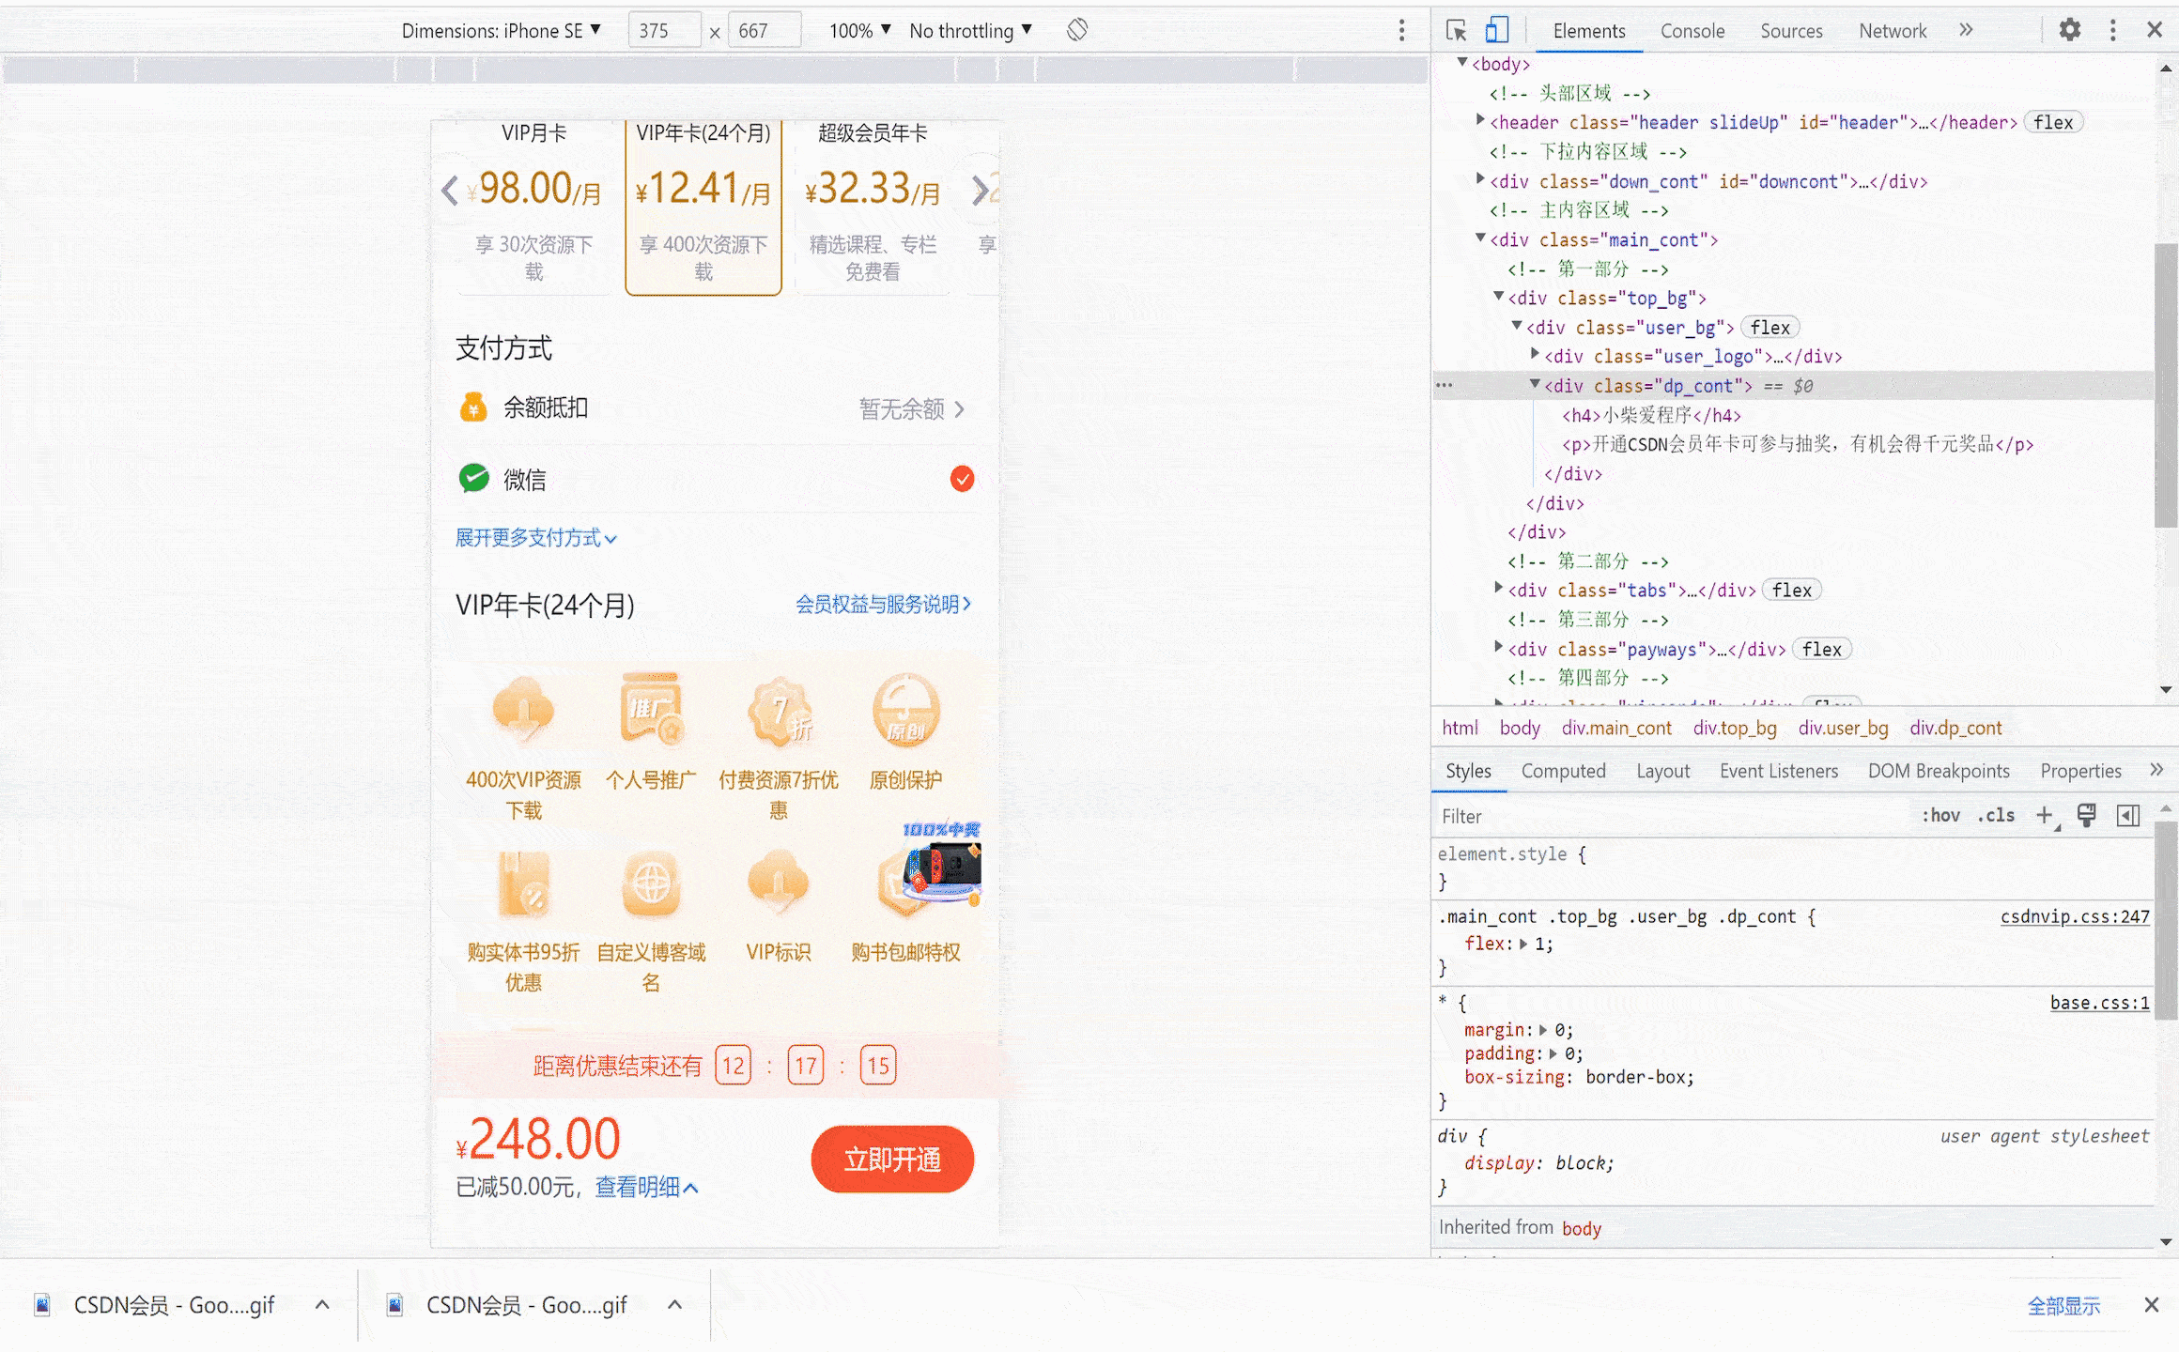Switch to the Sources tab
The image size is (2179, 1352).
point(1791,31)
